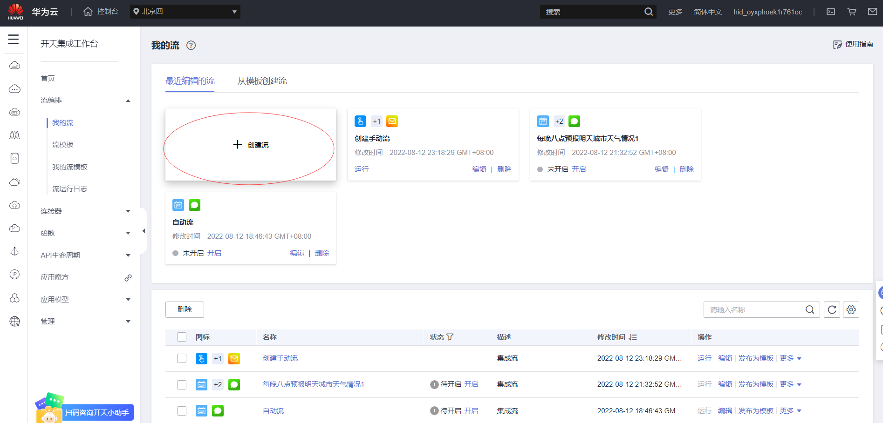Switch to 最近编辑的流 tab

coord(190,81)
